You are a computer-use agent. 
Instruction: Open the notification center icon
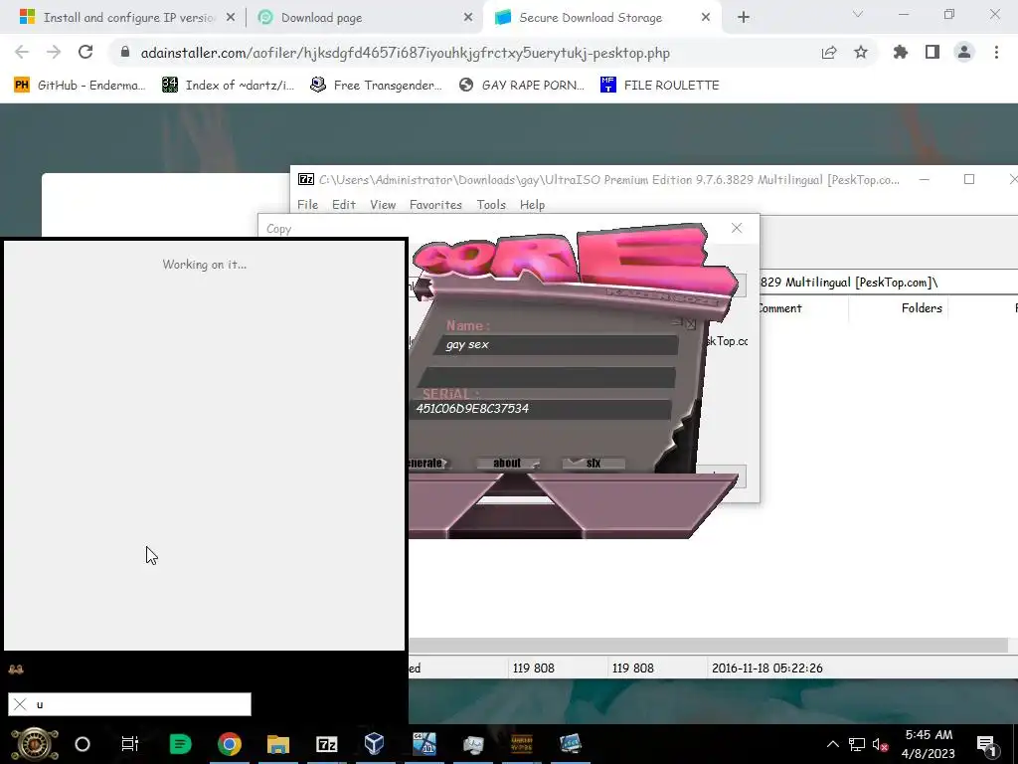tap(986, 744)
